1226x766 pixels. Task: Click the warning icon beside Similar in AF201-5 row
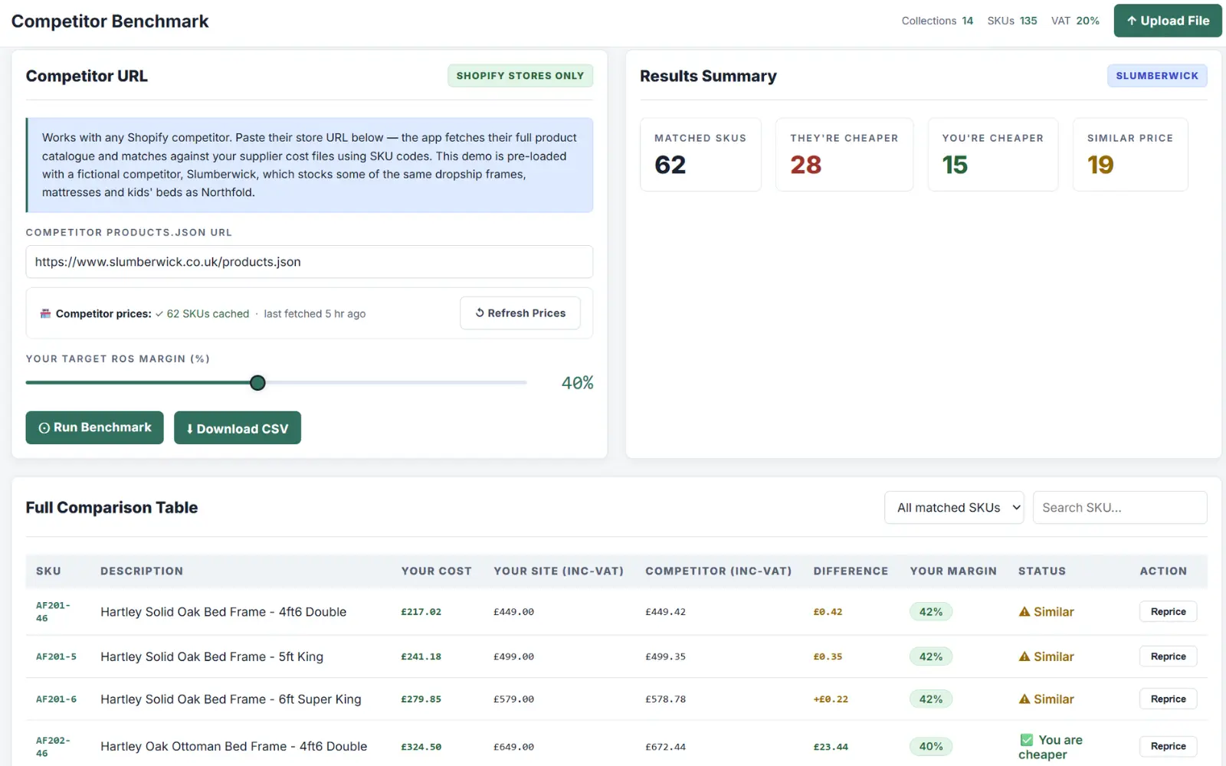1024,656
